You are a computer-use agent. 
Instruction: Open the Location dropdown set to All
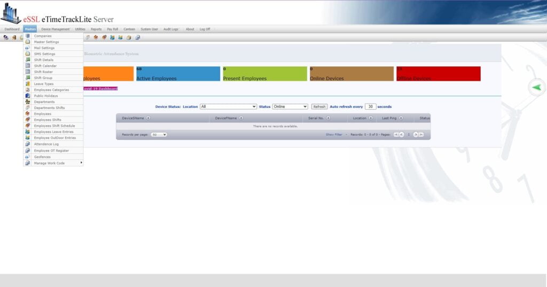[228, 106]
